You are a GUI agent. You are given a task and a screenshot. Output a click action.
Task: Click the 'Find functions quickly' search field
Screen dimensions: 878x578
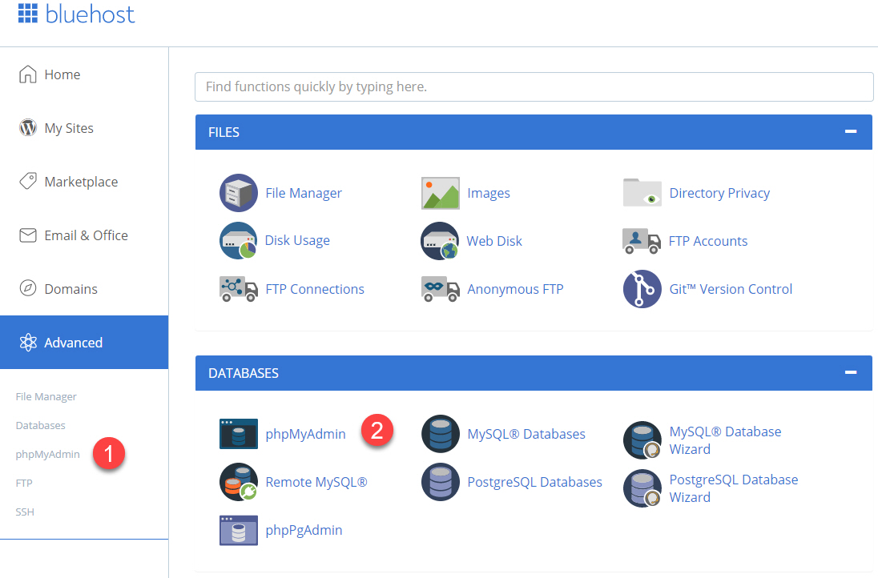click(534, 86)
